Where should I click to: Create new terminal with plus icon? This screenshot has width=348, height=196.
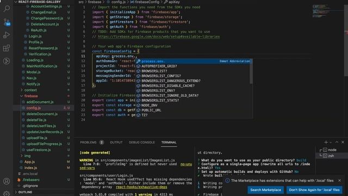(326, 142)
